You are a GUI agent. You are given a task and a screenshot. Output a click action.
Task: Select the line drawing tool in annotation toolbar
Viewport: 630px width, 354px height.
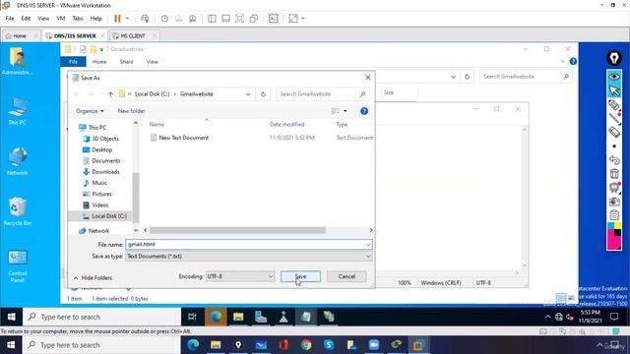pyautogui.click(x=614, y=118)
